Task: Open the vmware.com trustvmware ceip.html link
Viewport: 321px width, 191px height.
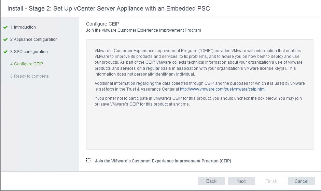Action: click(223, 89)
